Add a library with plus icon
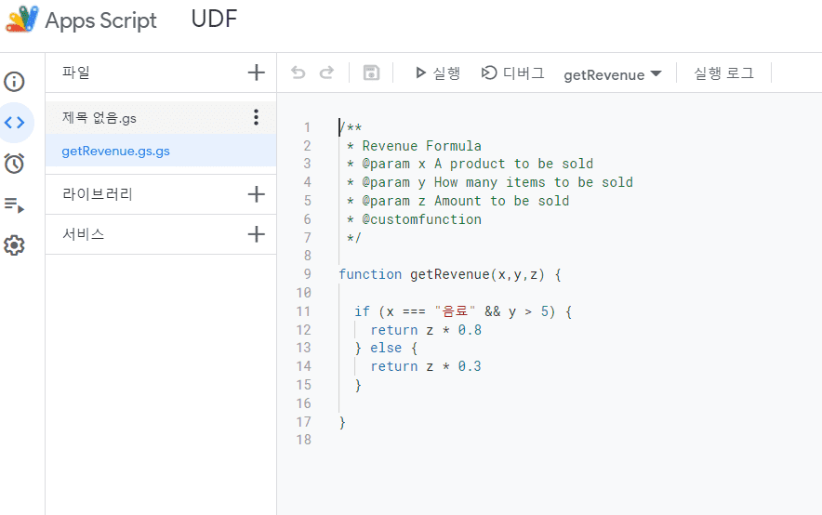The image size is (822, 515). (x=257, y=194)
